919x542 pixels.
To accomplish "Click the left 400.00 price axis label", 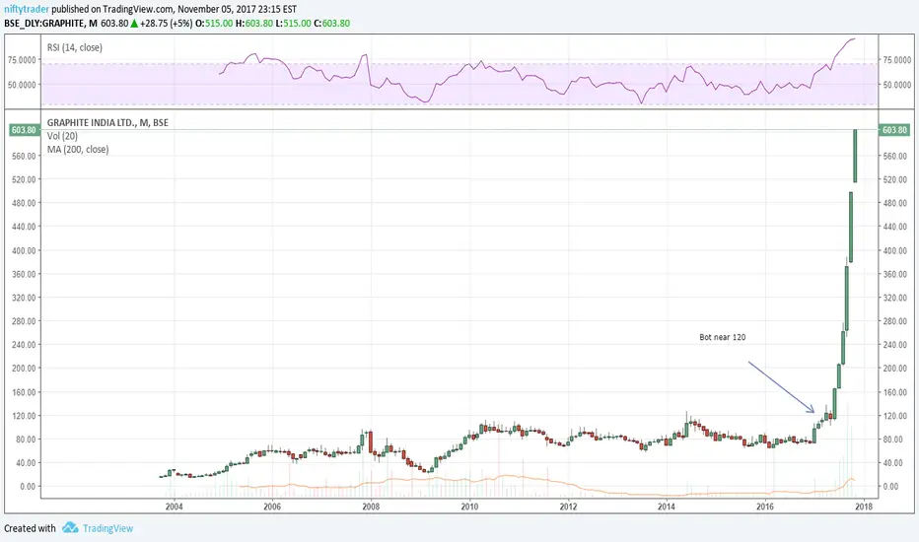I will click(24, 250).
